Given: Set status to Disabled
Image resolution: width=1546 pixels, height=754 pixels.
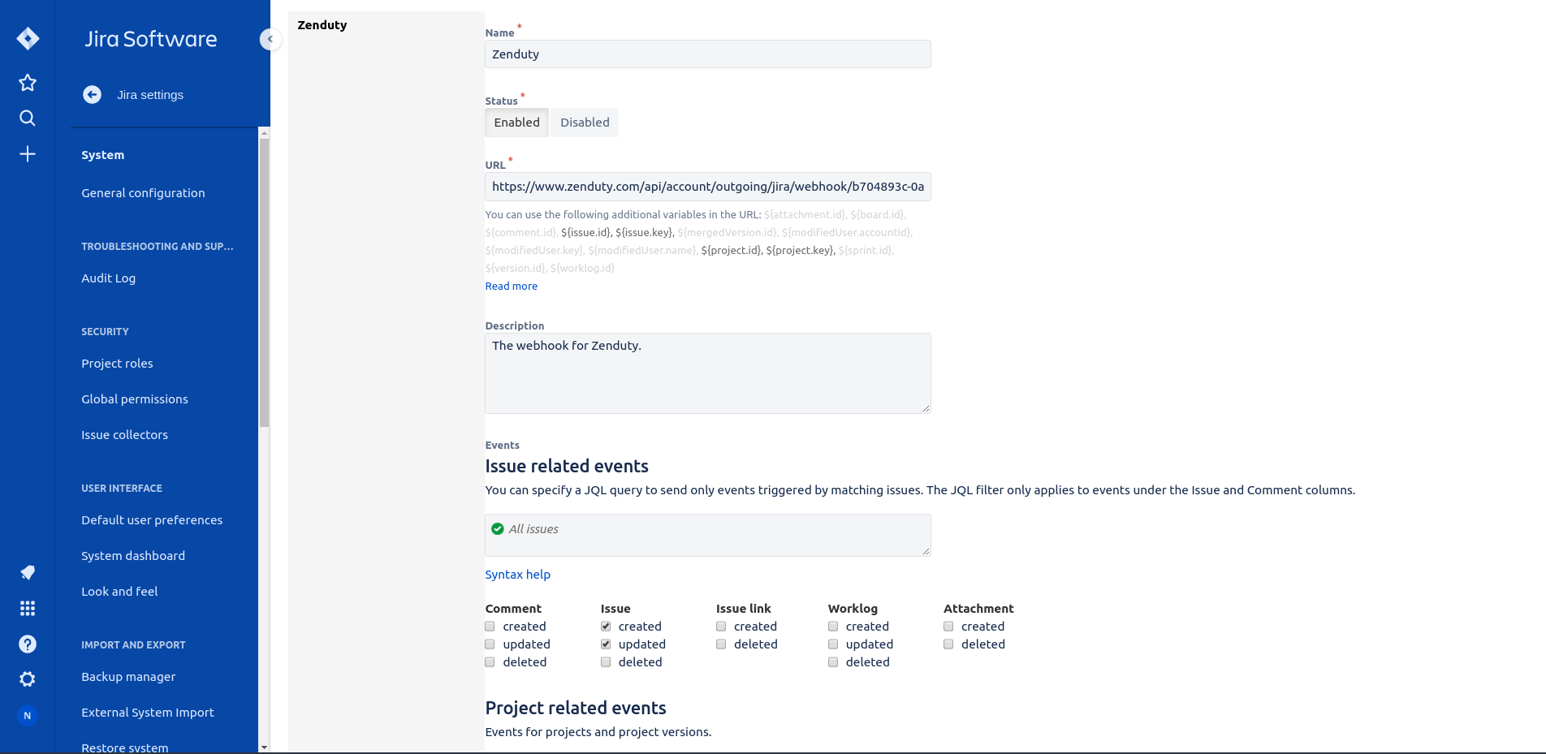Looking at the screenshot, I should tap(585, 123).
